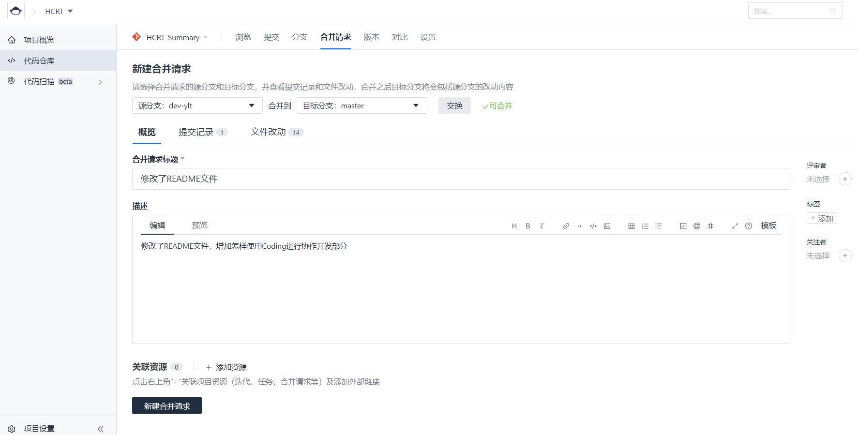The image size is (858, 435).
Task: Switch to the 合并请求 tab
Action: click(x=335, y=37)
